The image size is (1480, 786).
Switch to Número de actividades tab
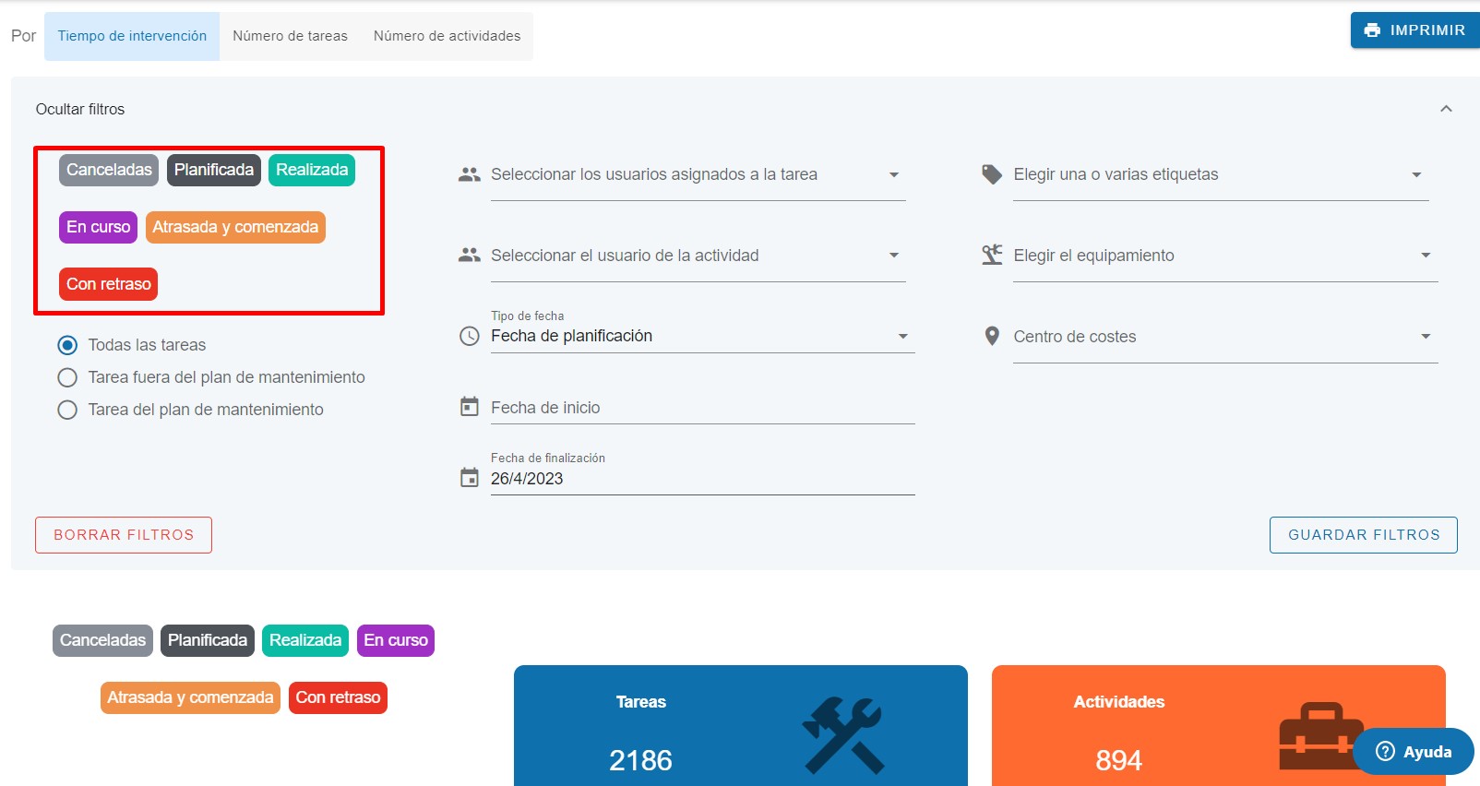tap(447, 36)
